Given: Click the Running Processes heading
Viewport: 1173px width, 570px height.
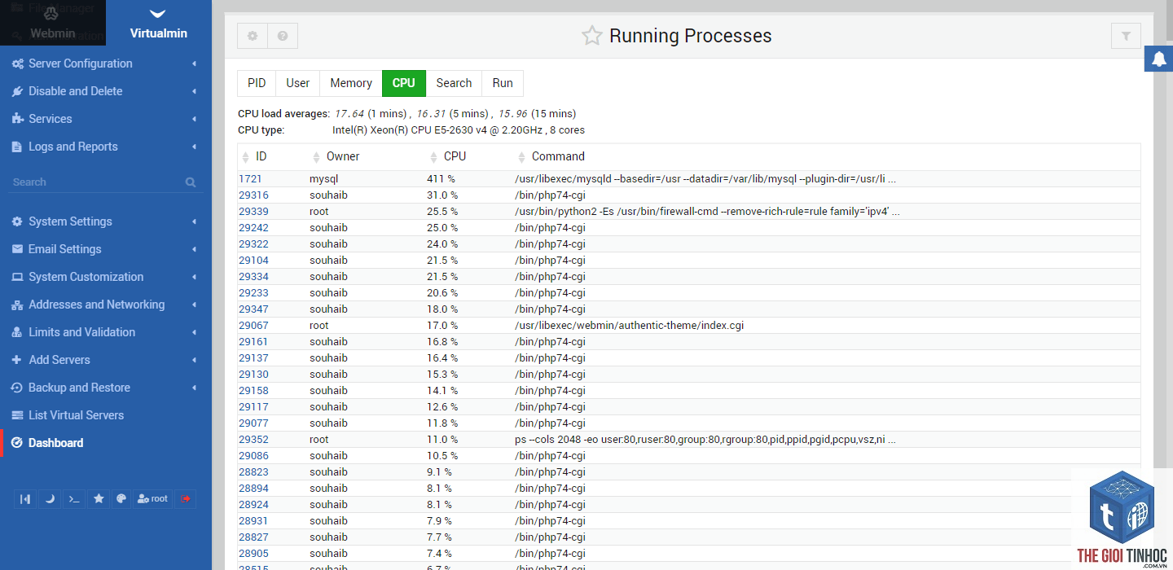Looking at the screenshot, I should (x=690, y=36).
